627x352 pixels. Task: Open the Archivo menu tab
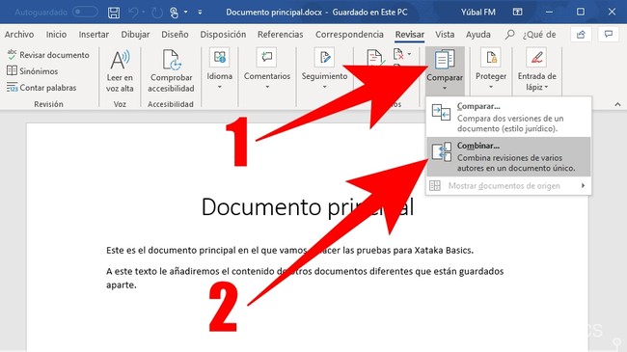(19, 35)
